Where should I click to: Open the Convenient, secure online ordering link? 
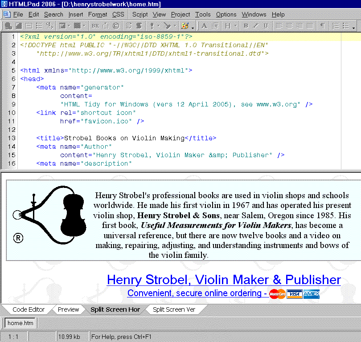pyautogui.click(x=197, y=293)
